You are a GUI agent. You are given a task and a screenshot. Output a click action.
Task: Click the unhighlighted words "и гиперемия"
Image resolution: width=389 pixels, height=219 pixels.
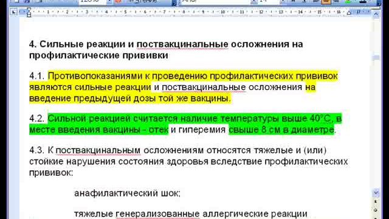click(x=198, y=130)
